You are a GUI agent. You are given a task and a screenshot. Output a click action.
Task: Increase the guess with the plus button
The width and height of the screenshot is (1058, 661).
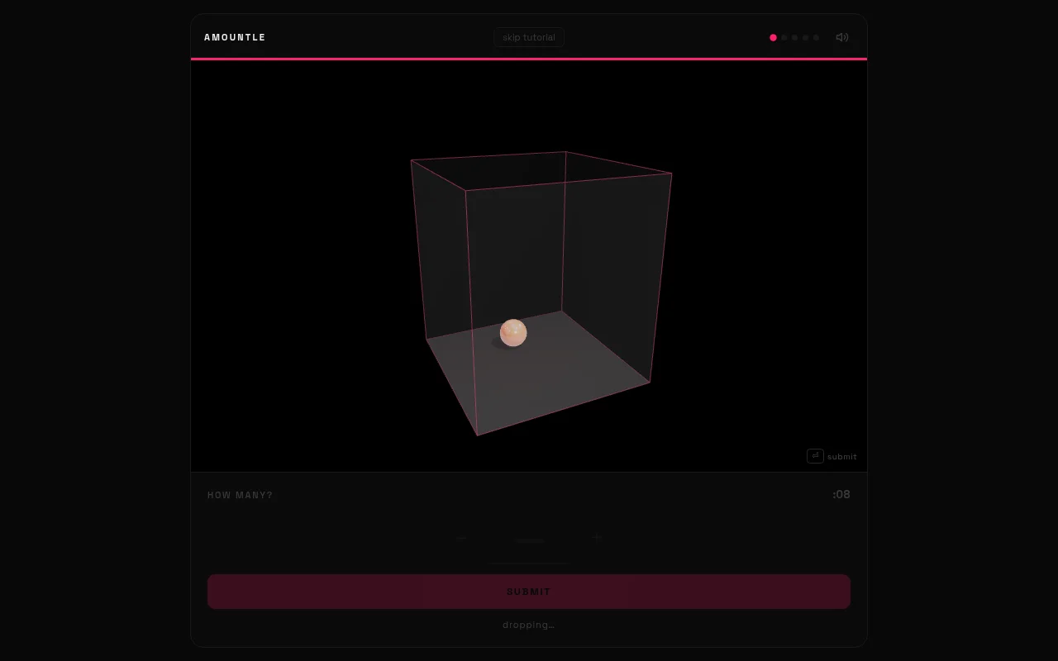[597, 538]
